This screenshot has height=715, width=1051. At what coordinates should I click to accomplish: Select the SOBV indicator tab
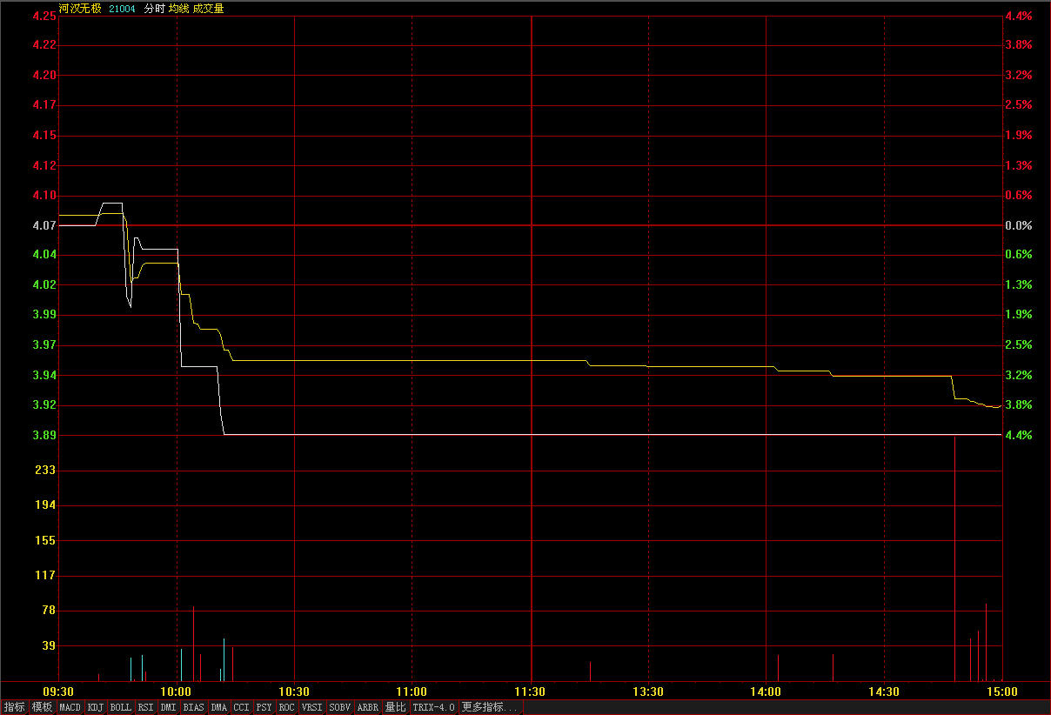[340, 707]
